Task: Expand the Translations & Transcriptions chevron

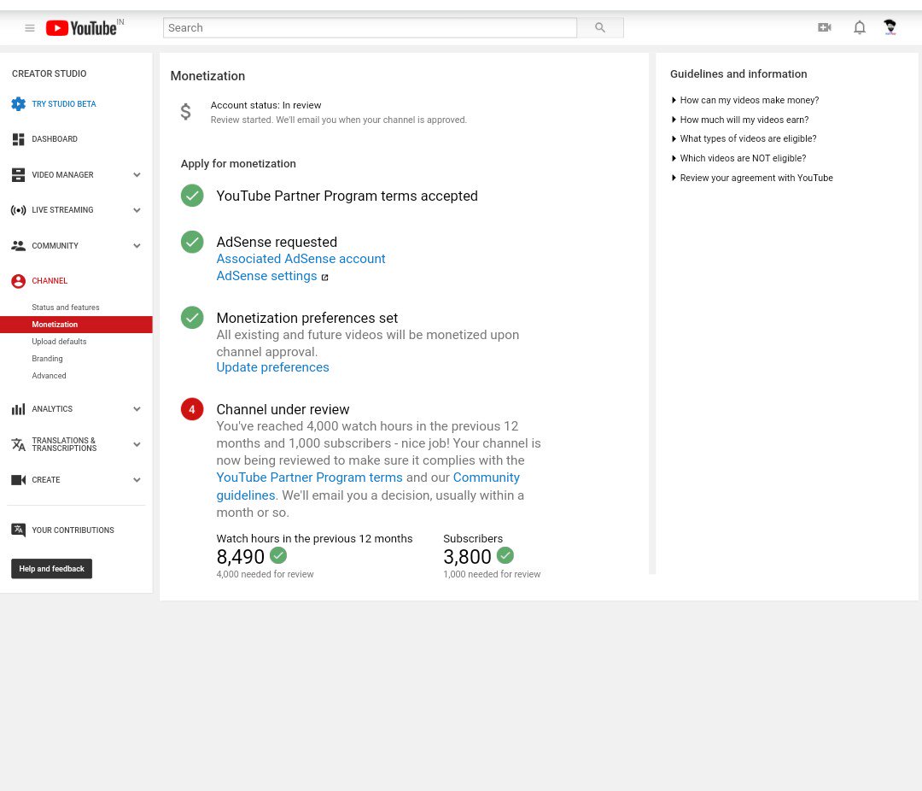Action: [137, 444]
